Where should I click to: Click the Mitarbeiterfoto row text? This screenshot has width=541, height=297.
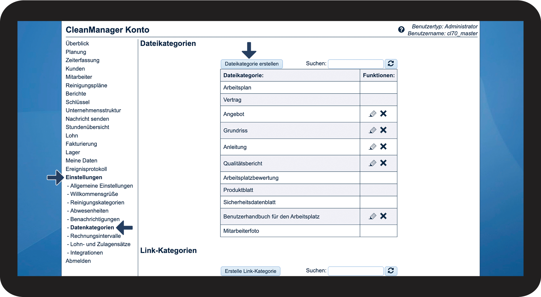(241, 231)
